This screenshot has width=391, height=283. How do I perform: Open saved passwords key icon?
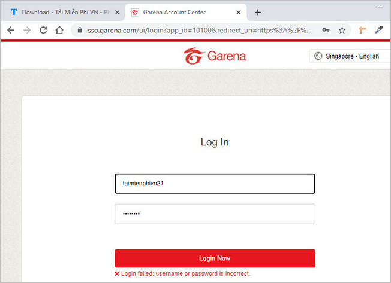pyautogui.click(x=326, y=30)
